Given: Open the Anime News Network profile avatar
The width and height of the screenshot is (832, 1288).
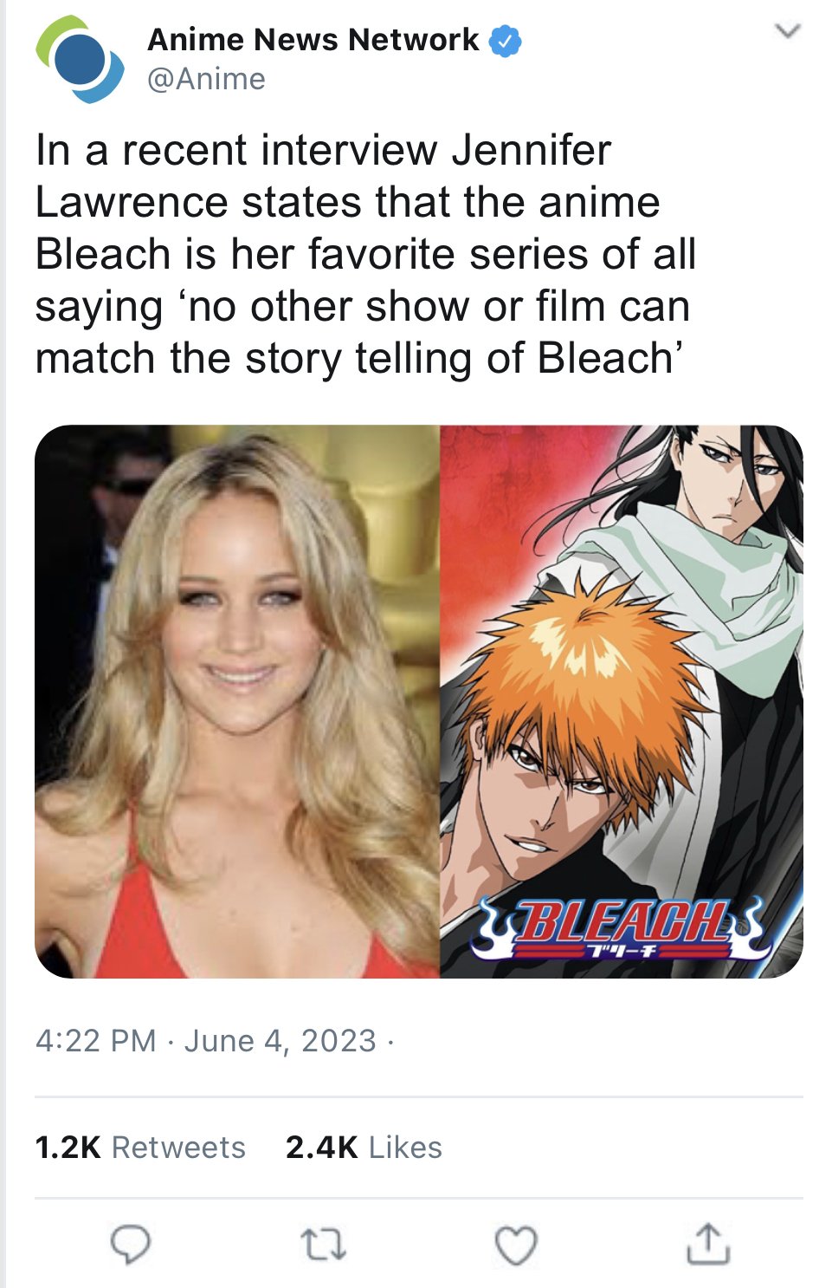Looking at the screenshot, I should click(x=80, y=60).
